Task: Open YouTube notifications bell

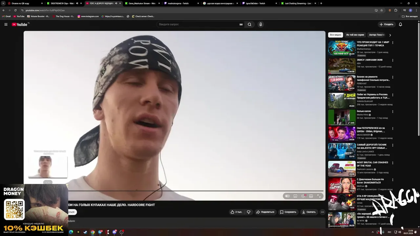Action: coord(400,24)
